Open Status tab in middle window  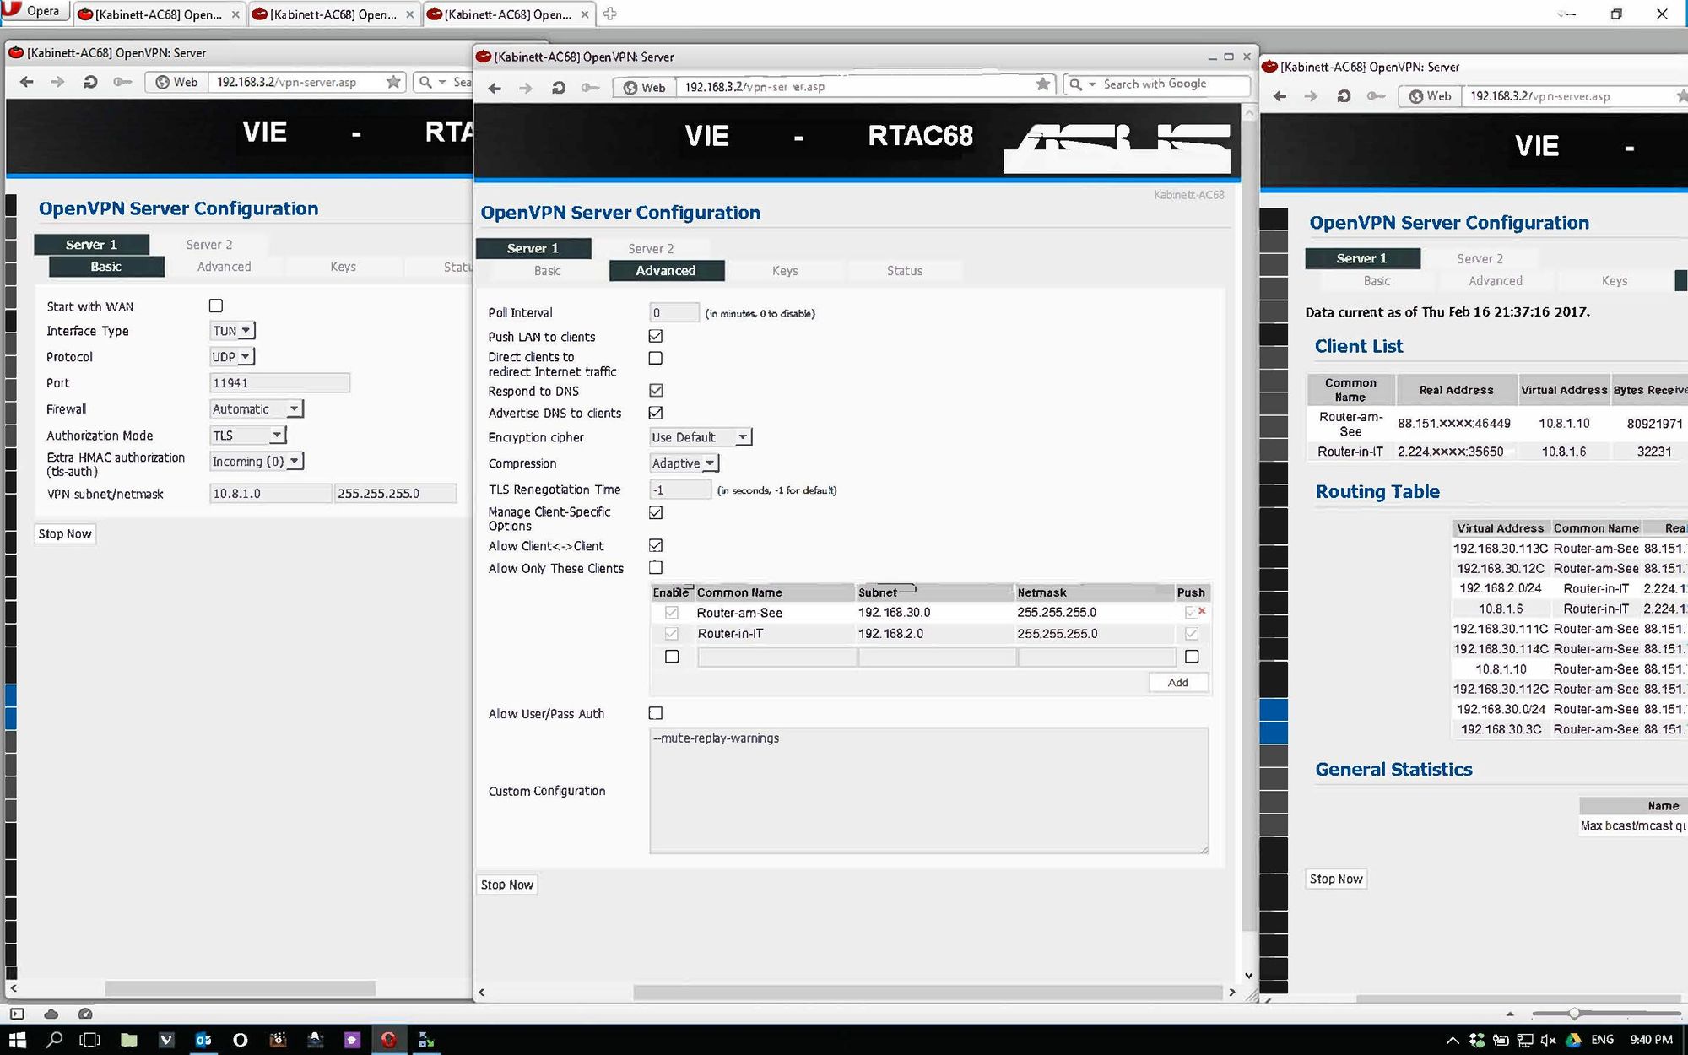coord(905,271)
